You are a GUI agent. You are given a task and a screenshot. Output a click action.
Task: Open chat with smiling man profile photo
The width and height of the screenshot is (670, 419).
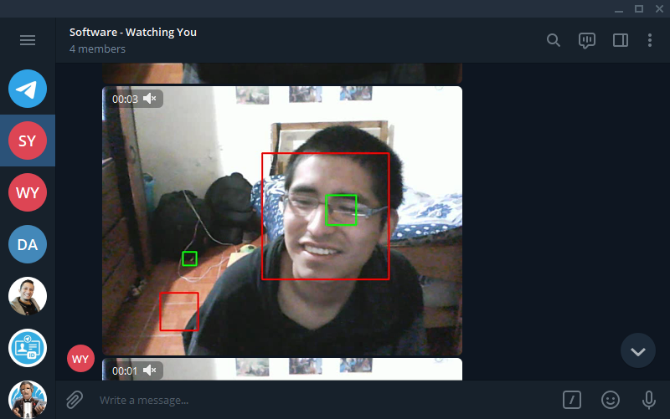28,296
